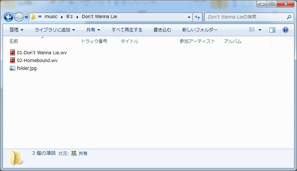Minimize the Explorer window
The image size is (297, 171).
pos(262,4)
